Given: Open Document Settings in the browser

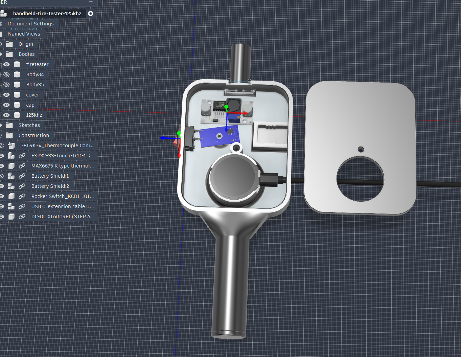Looking at the screenshot, I should click(x=31, y=24).
